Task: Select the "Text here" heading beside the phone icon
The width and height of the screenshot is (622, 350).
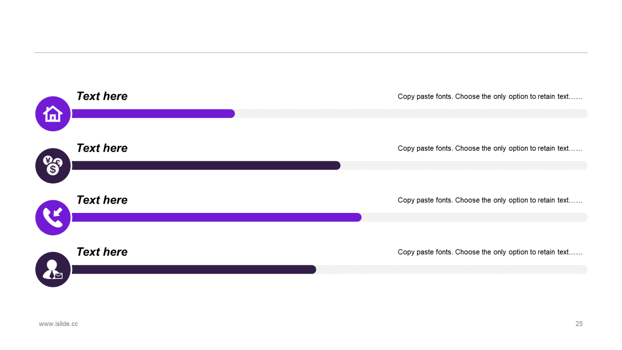Action: click(102, 200)
